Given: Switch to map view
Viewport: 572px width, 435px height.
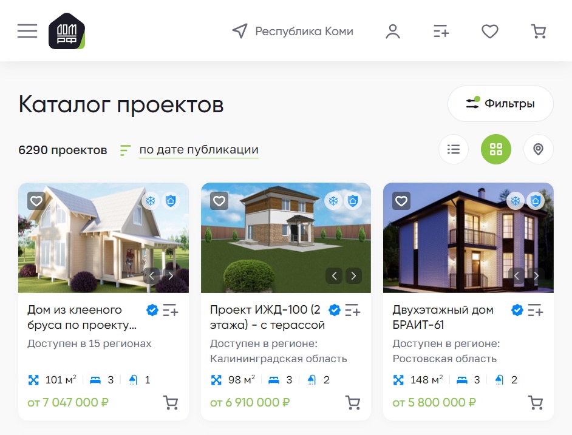Looking at the screenshot, I should 538,149.
